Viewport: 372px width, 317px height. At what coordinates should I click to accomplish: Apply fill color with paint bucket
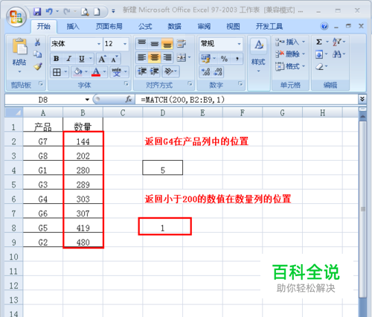point(78,72)
